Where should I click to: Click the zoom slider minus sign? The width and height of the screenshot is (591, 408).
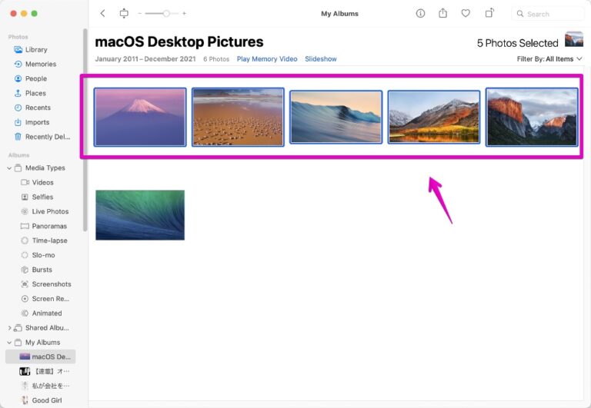point(140,14)
